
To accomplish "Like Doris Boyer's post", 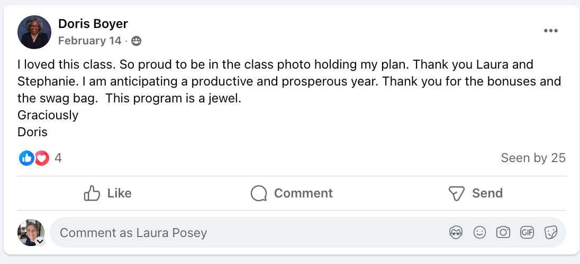I will tap(107, 193).
